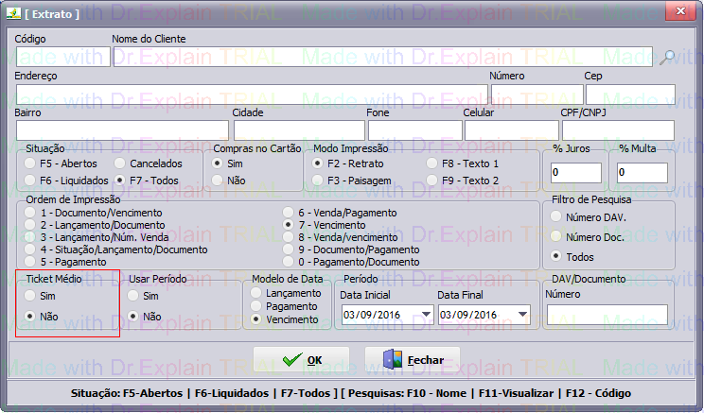Click the % Juros value field
Screen dimensions: 704x413
click(x=574, y=173)
